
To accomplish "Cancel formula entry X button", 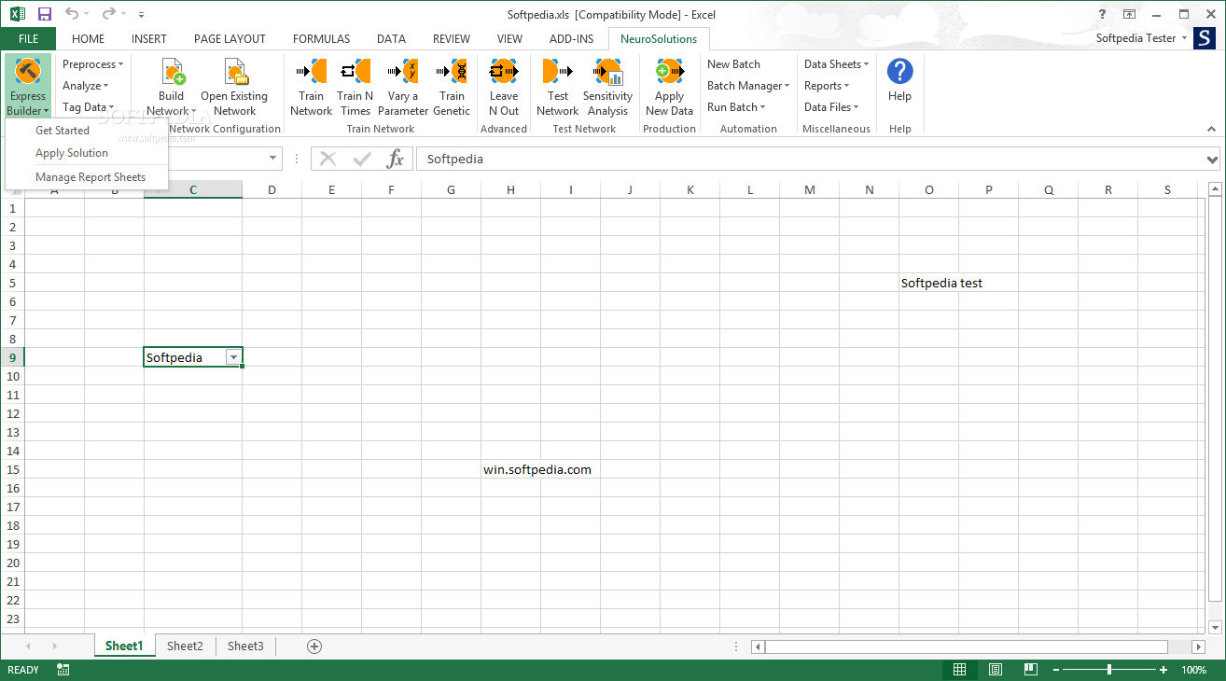I will (x=327, y=159).
